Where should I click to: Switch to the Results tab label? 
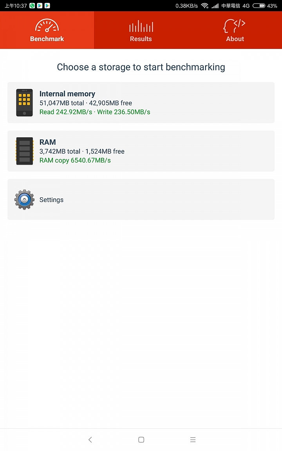coord(141,39)
